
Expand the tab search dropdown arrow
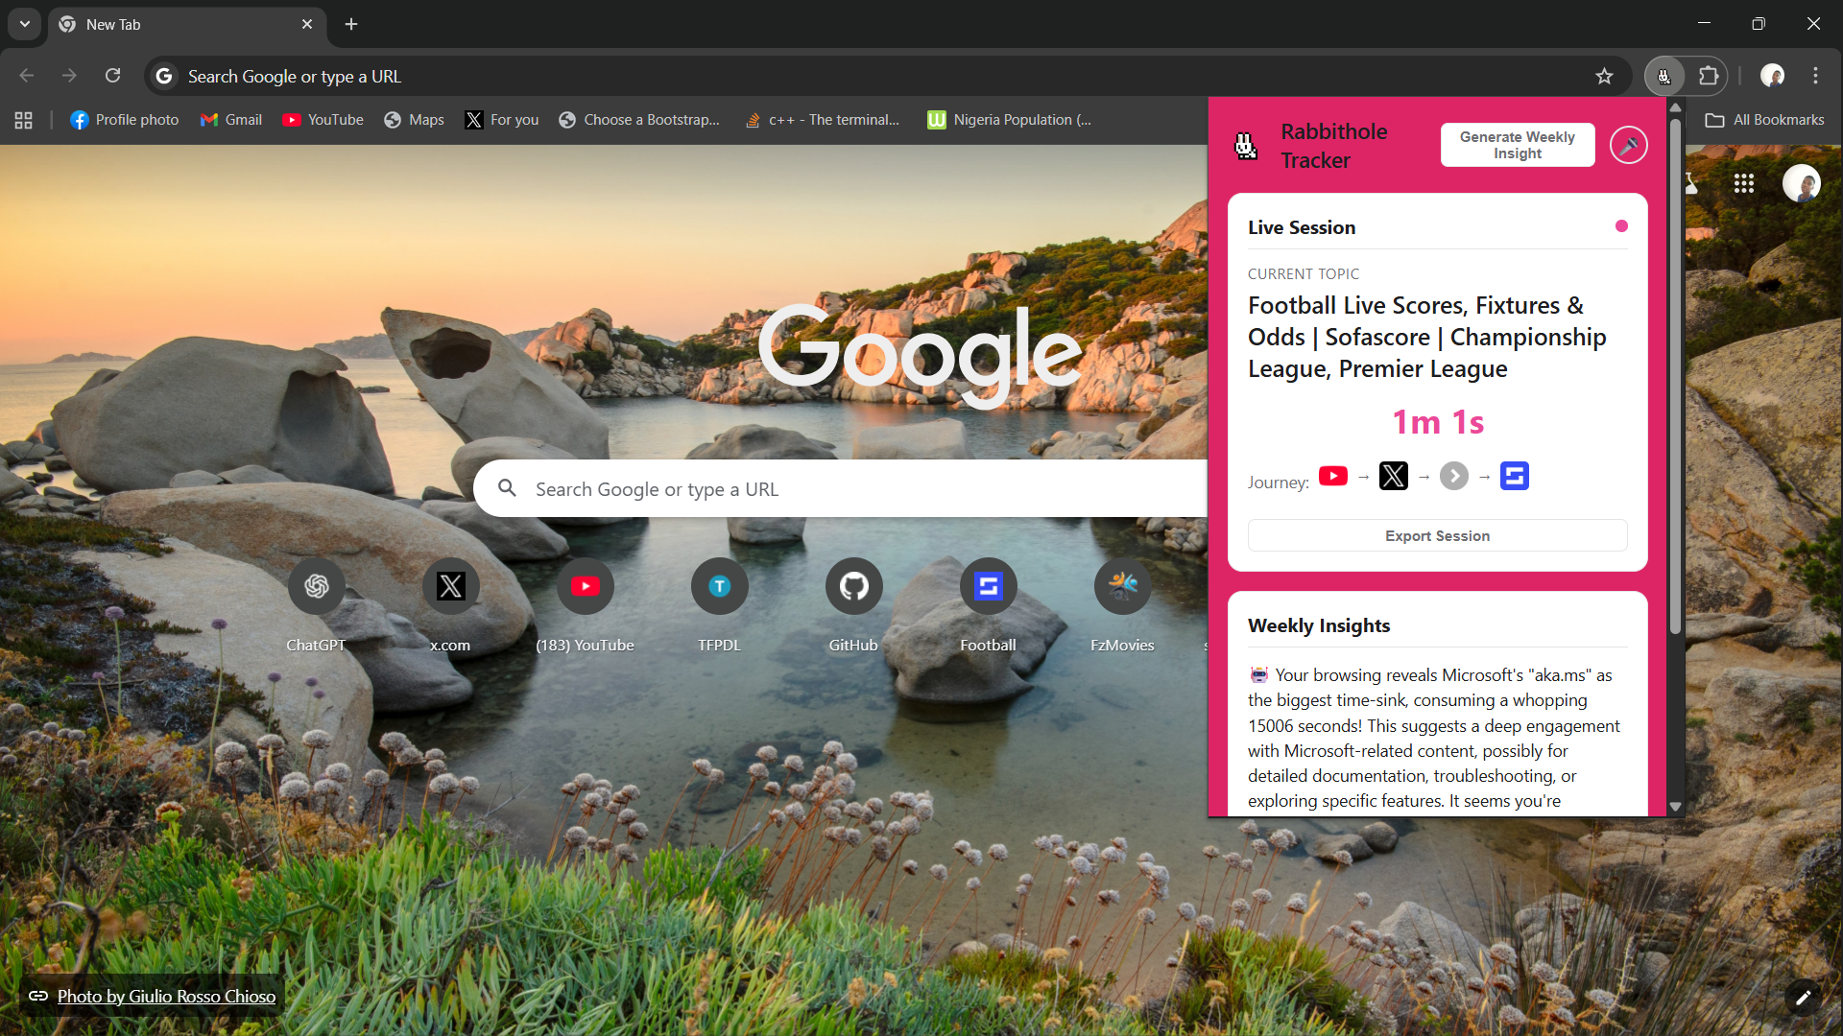(x=25, y=24)
